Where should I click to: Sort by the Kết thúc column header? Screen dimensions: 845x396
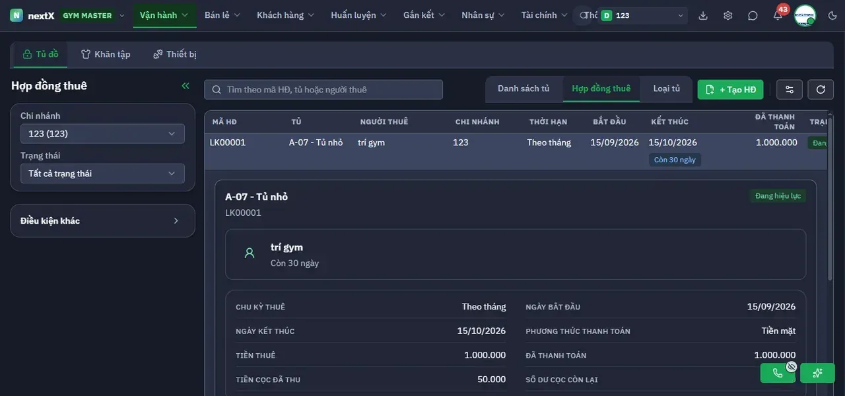pyautogui.click(x=669, y=122)
